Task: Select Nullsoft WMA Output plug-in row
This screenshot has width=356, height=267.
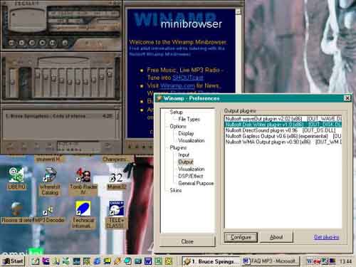Action: tap(283, 142)
